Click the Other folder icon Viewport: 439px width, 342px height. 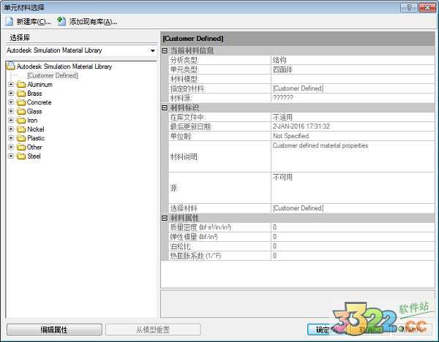21,147
